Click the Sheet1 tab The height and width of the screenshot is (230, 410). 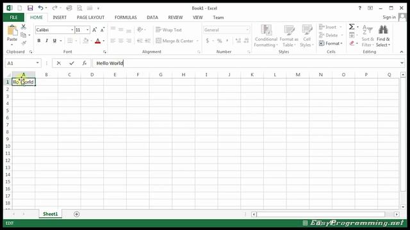click(50, 214)
